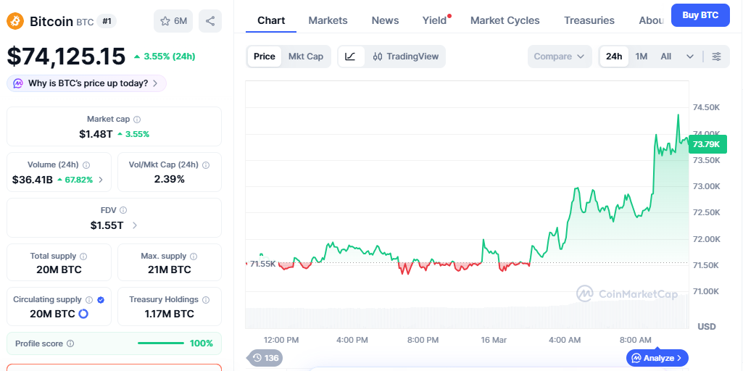Click info icon next to Total supply
743x371 pixels.
point(83,257)
